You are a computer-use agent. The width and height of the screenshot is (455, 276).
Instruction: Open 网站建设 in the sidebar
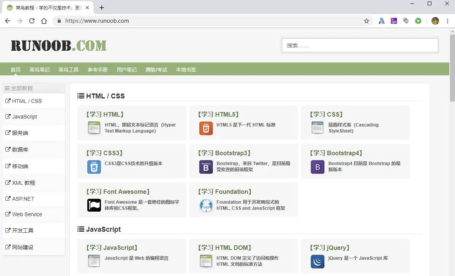(34, 247)
